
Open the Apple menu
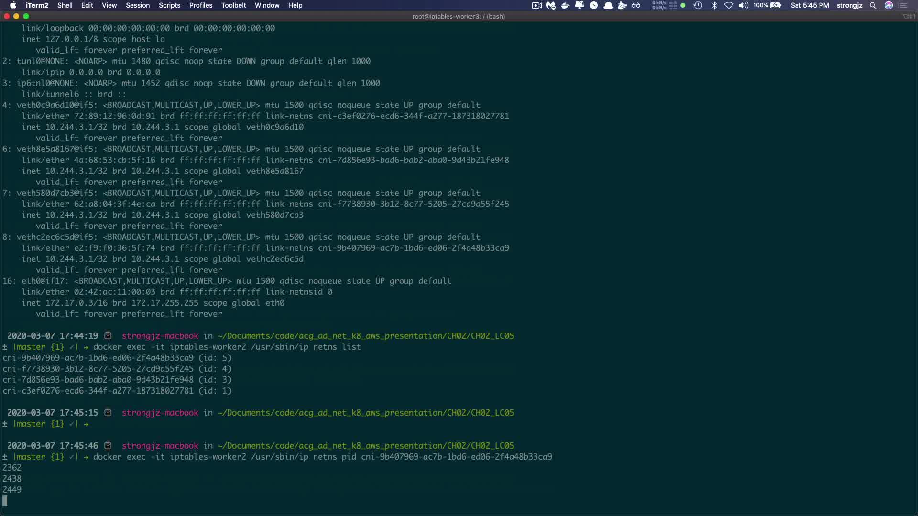pyautogui.click(x=13, y=5)
